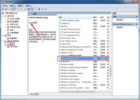Select Windows Defender service row
140x100 pixels.
pos(83,85)
